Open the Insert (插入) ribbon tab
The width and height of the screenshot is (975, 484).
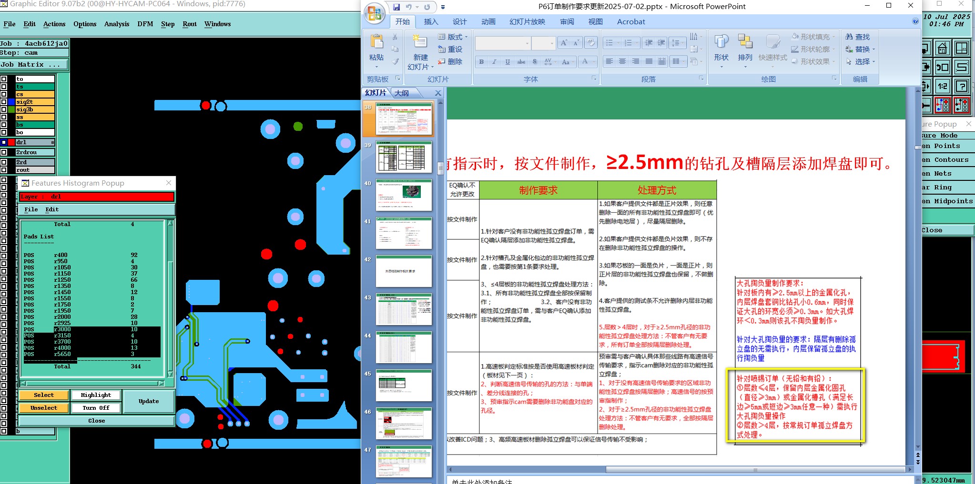point(431,21)
